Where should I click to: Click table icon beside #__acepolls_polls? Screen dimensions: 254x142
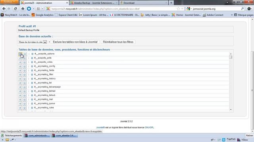(x=32, y=58)
